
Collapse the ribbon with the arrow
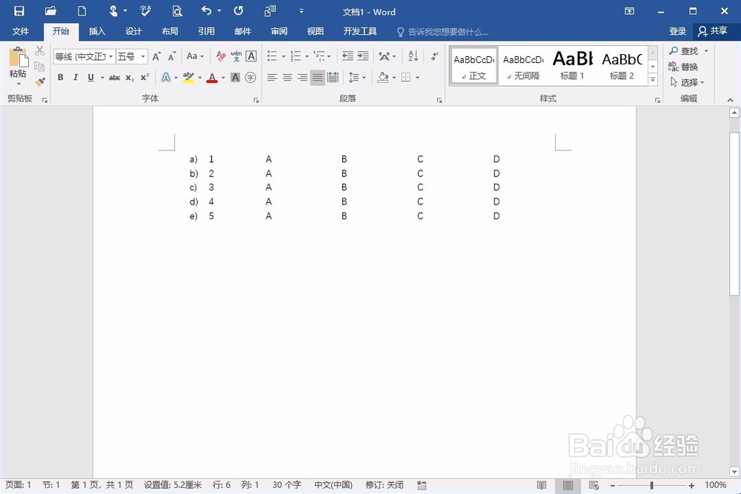pyautogui.click(x=730, y=100)
